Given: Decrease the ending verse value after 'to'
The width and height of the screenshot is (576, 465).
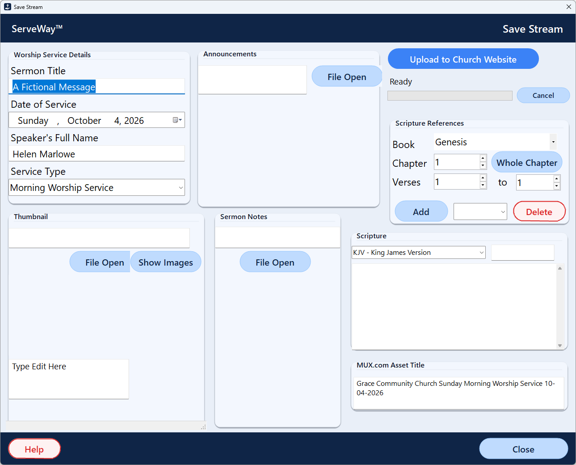Looking at the screenshot, I should [557, 186].
